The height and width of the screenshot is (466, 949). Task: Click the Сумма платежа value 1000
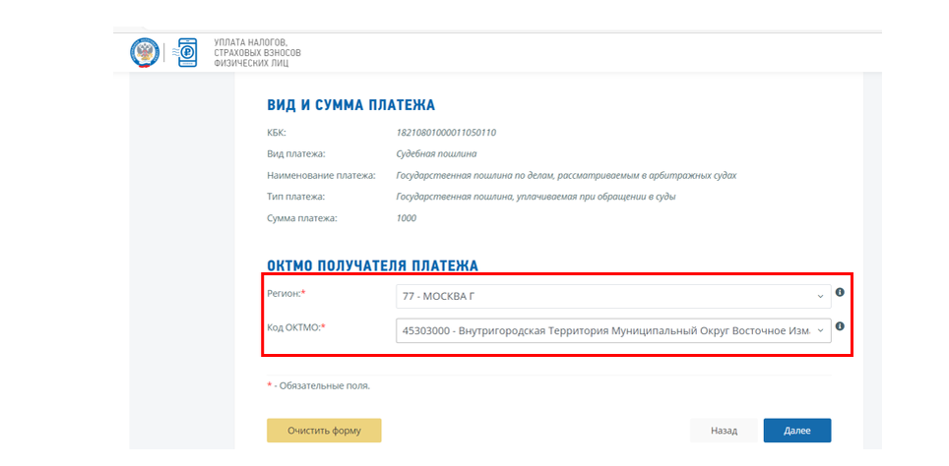click(407, 218)
